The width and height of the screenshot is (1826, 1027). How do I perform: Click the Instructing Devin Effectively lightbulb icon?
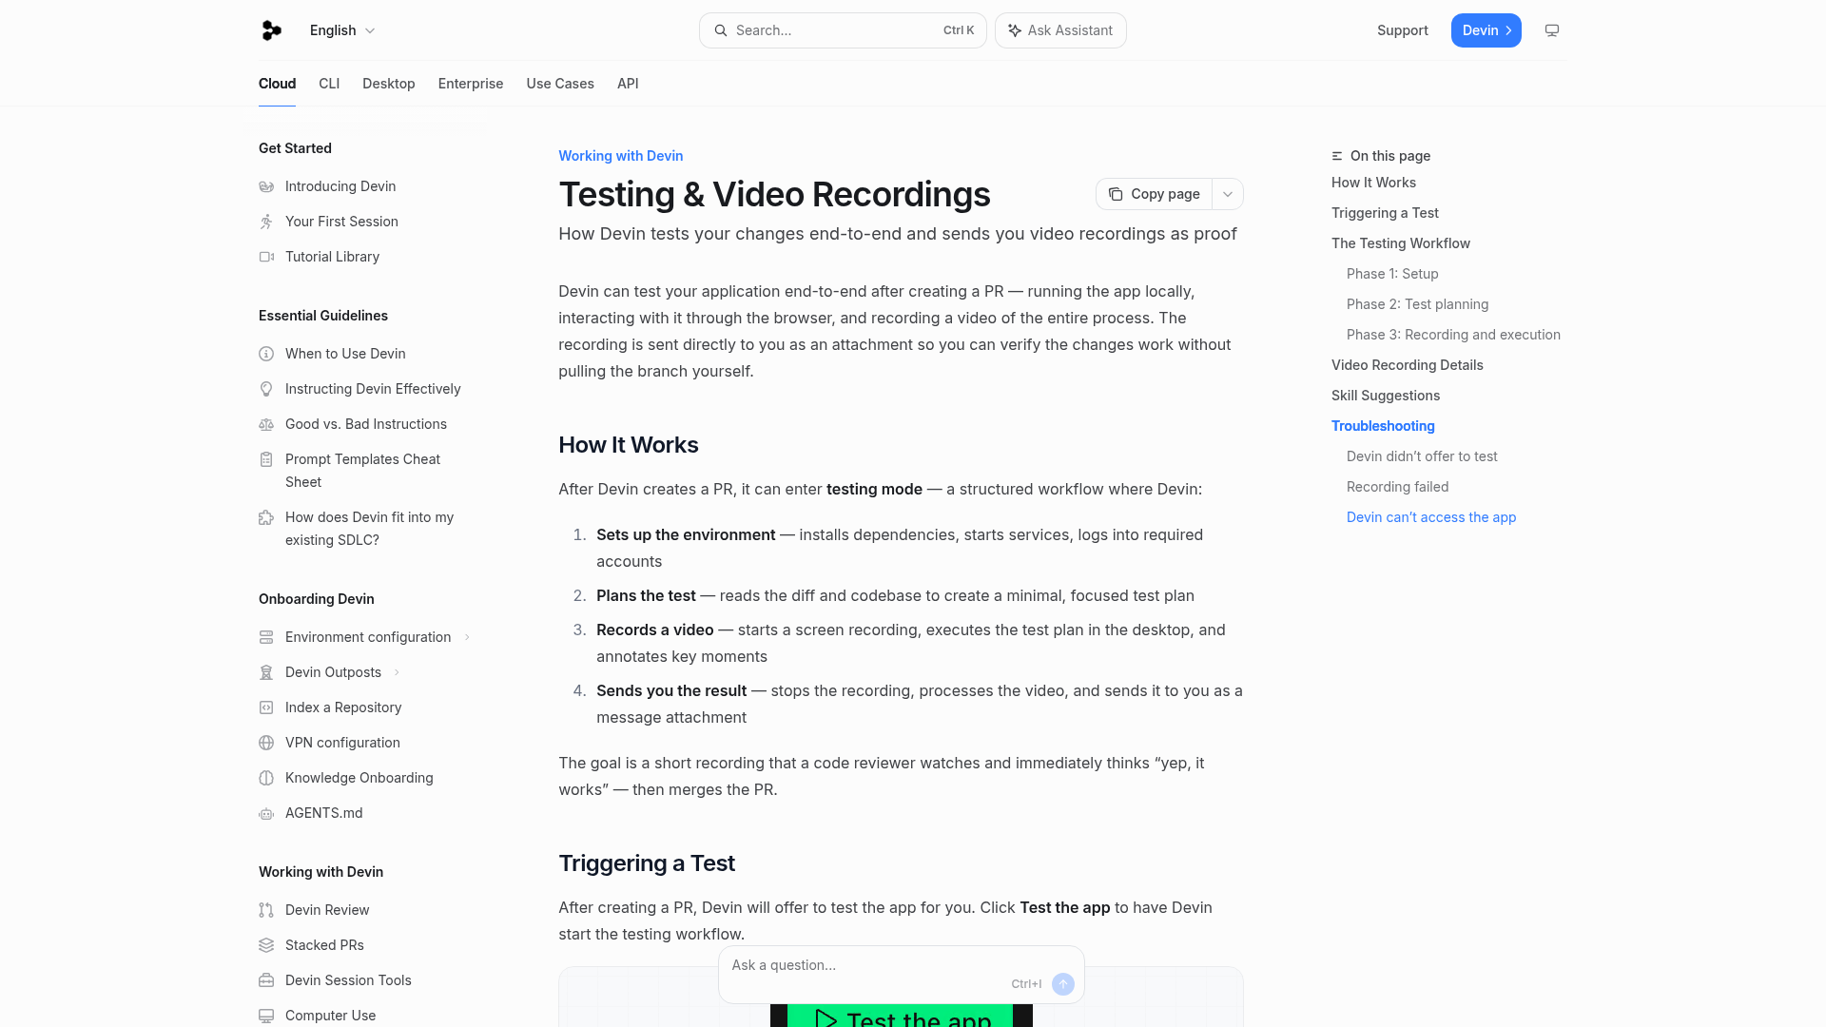(x=266, y=389)
